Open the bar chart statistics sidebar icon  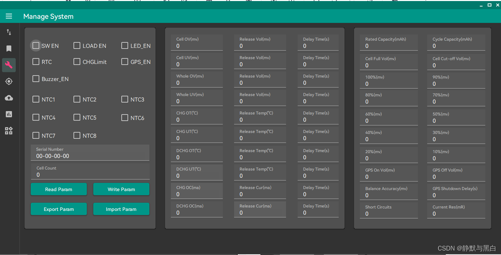click(9, 114)
